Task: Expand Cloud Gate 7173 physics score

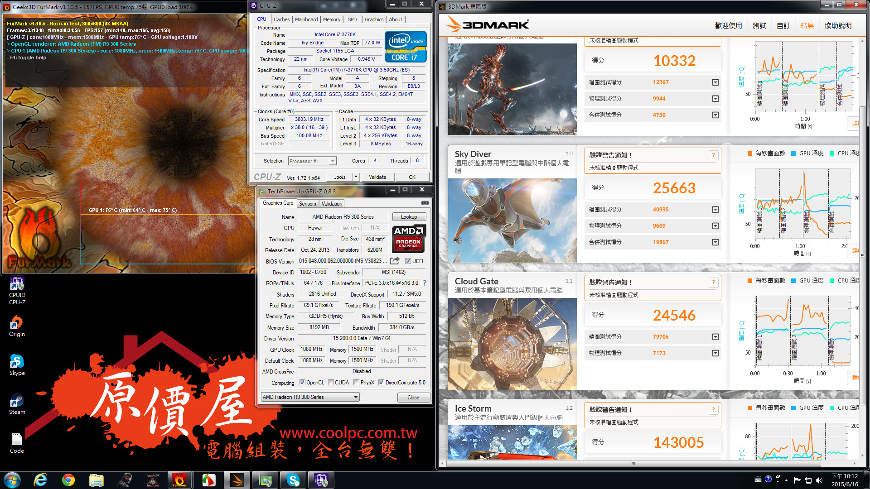Action: tap(715, 353)
